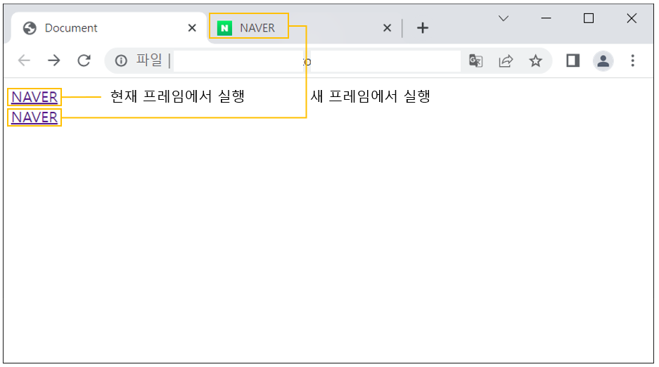This screenshot has width=659, height=367.
Task: Go forward with the forward arrow
Action: 53,61
